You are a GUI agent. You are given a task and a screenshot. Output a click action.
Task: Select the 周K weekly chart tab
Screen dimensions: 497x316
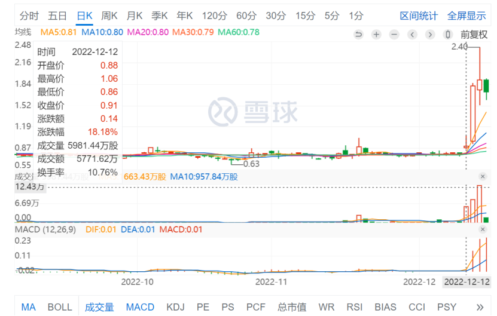109,16
